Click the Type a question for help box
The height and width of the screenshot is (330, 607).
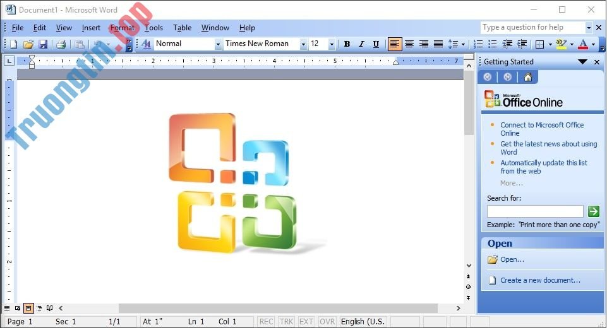532,28
